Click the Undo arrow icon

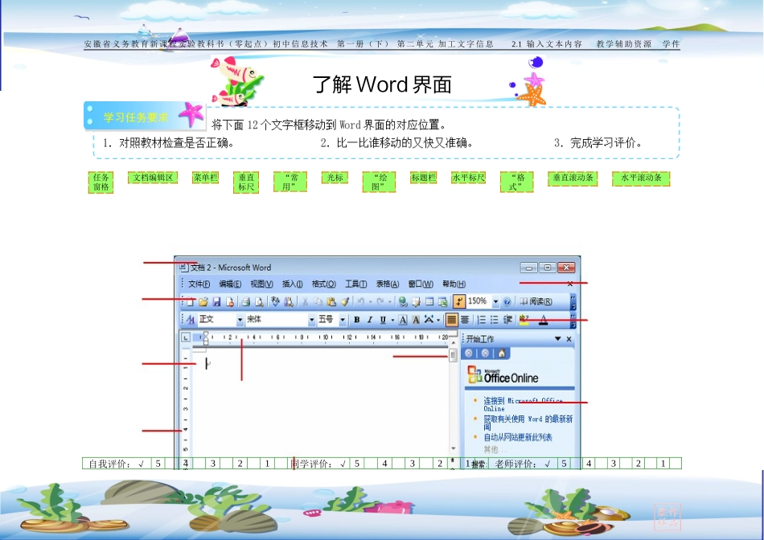coord(361,302)
